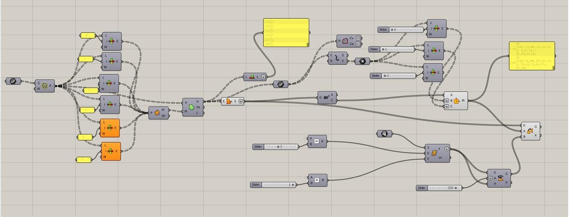Image resolution: width=569 pixels, height=217 pixels.
Task: Click the surface divide component with S, U, V inputs
Action: coord(437,153)
